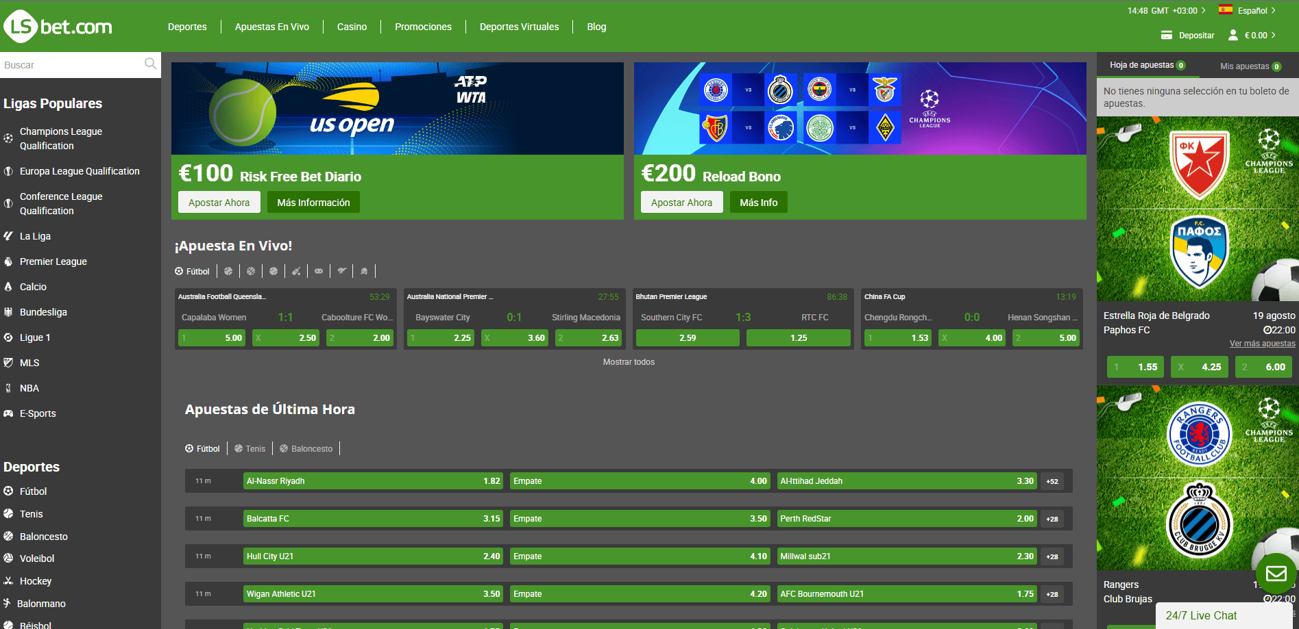Open the Casino menu item
This screenshot has width=1299, height=629.
pos(351,27)
